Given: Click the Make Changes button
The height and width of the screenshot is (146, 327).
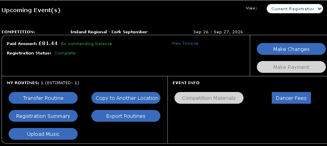Looking at the screenshot, I should tap(291, 49).
